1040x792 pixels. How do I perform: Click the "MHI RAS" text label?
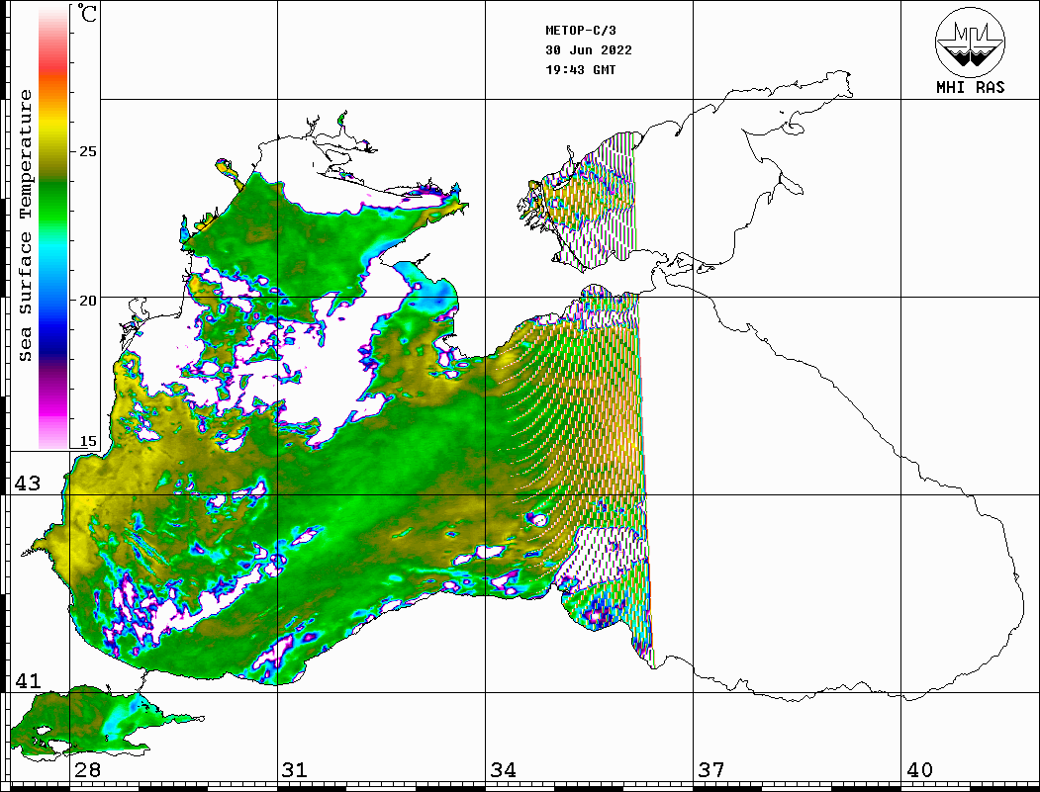click(x=970, y=87)
